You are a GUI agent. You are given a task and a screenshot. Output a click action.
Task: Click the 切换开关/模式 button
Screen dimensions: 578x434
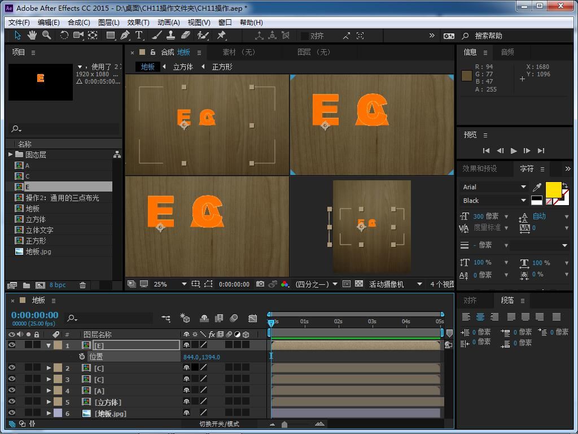point(219,424)
